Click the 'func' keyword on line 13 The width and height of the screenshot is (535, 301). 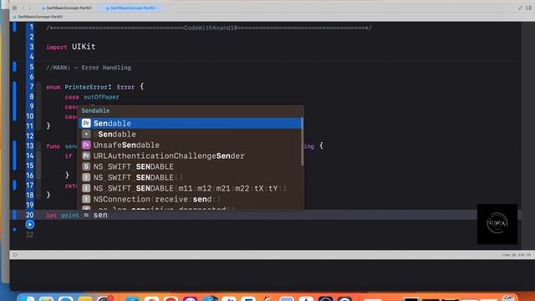(x=53, y=146)
